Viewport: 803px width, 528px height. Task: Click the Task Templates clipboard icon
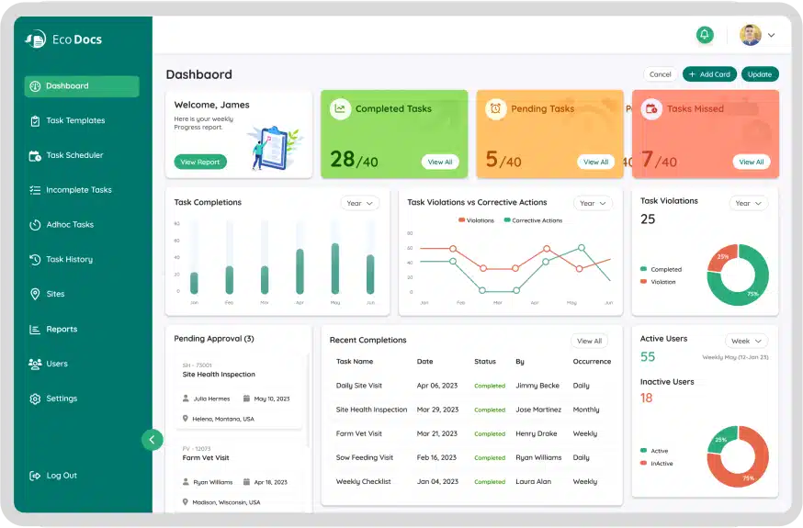click(x=35, y=121)
